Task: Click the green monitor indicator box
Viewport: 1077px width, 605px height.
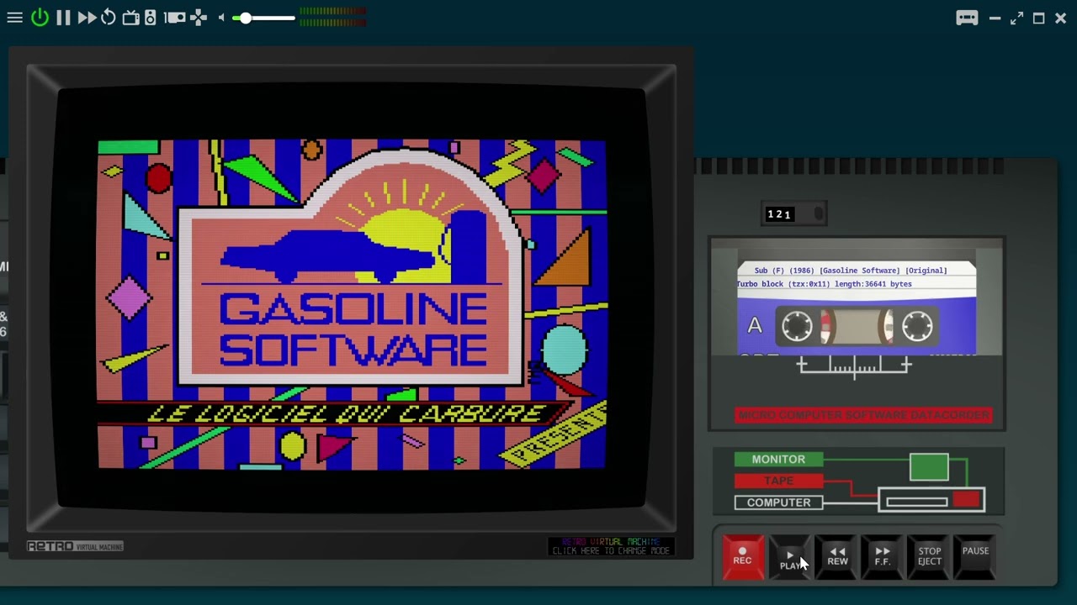Action: pos(929,467)
